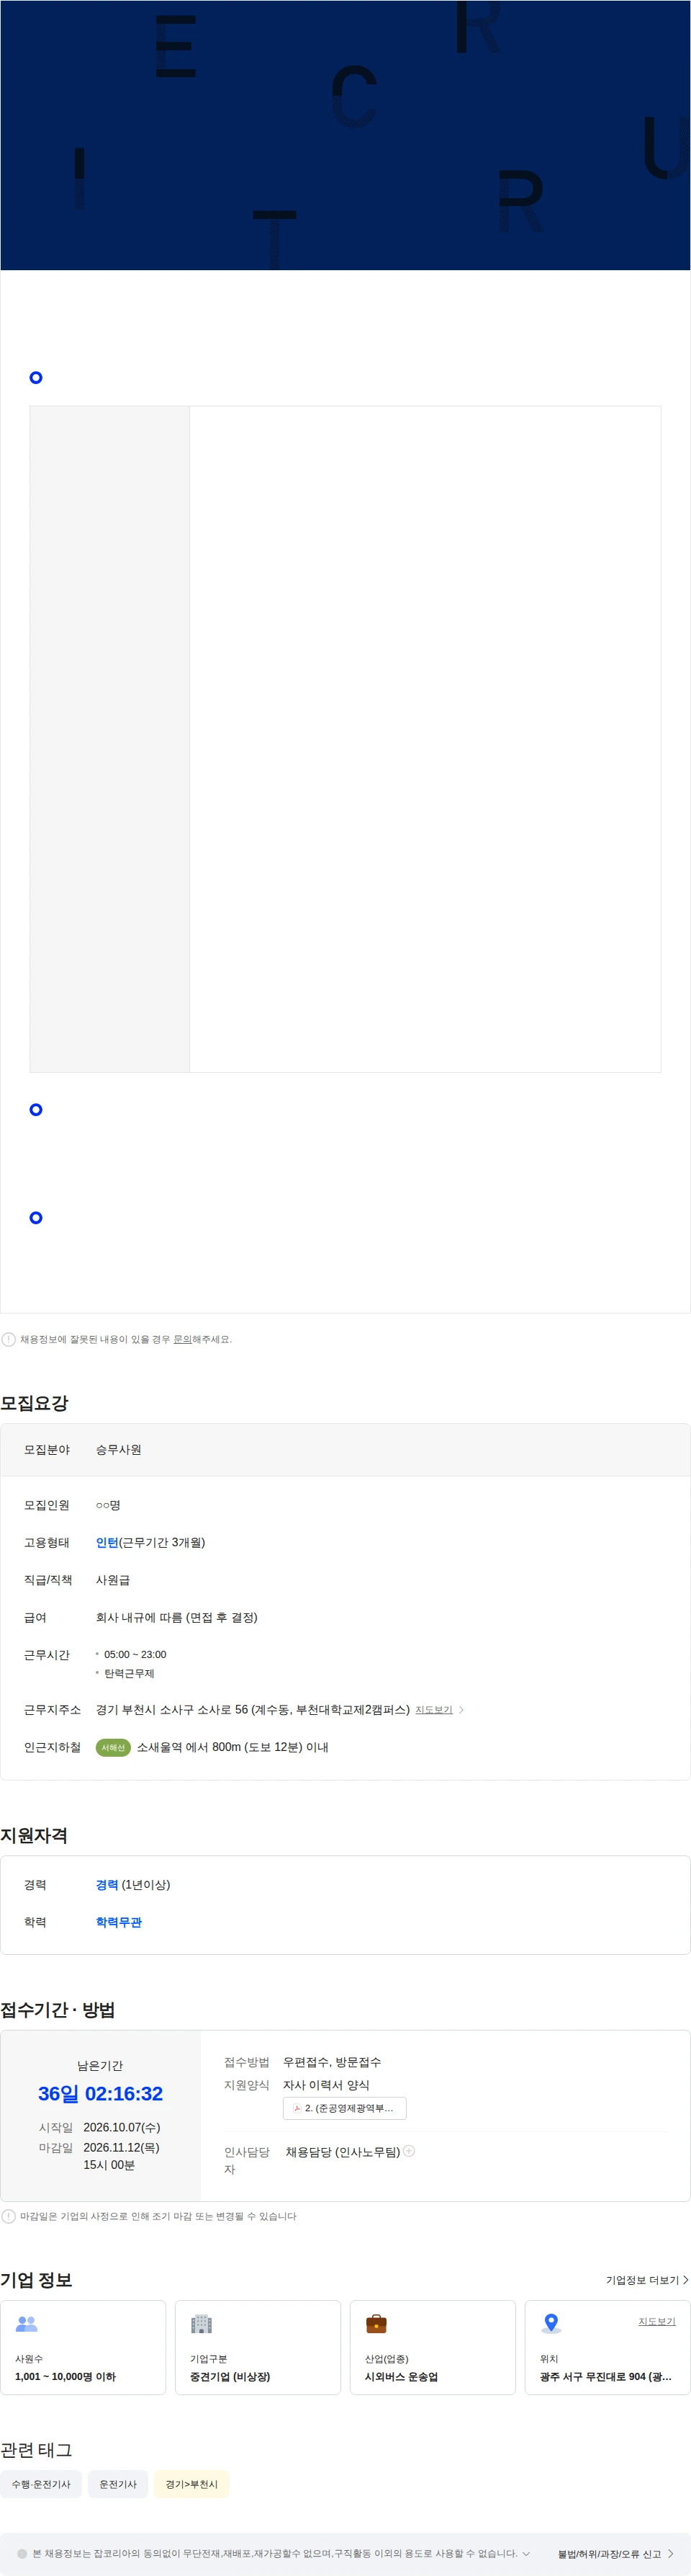Click the 중견기업 (비상장) text
691x2576 pixels.
click(x=230, y=2376)
